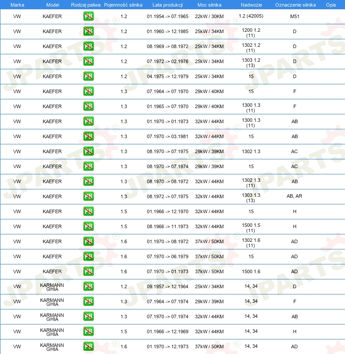This screenshot has width=345, height=354.
Task: Click fuel icon in row 07.1970 -> 01.1973
Action: (88, 271)
